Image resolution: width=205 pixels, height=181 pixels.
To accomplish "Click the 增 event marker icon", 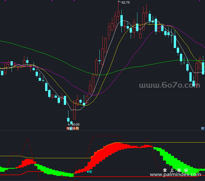I will click(x=68, y=128).
